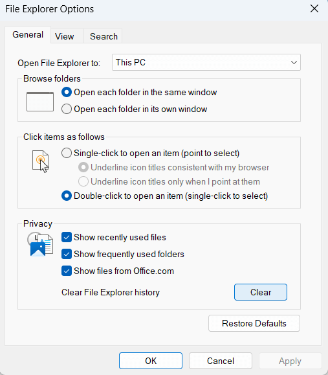This screenshot has width=328, height=375.
Task: Click the 'Click items as follows' heading
Action: pos(64,137)
